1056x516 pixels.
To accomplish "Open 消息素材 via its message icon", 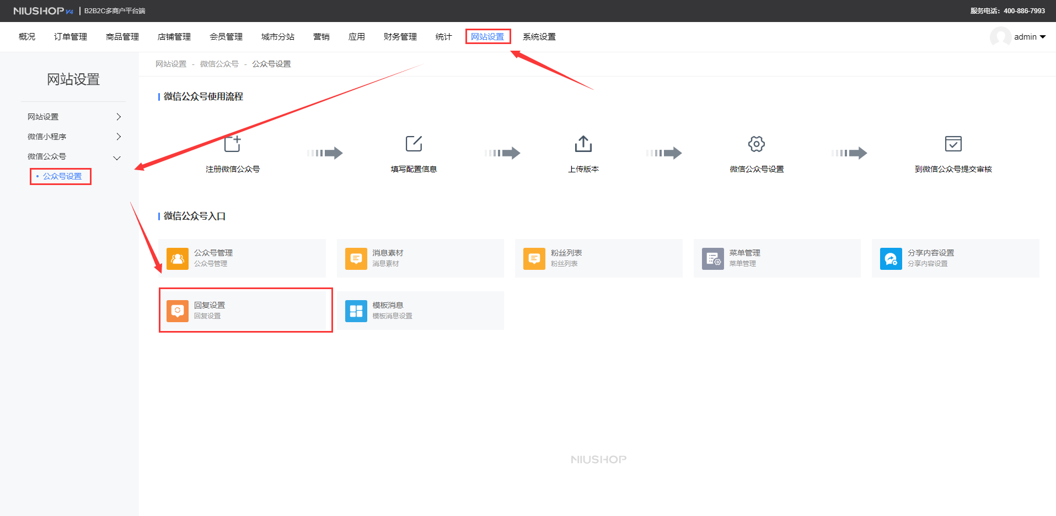I will click(x=356, y=258).
